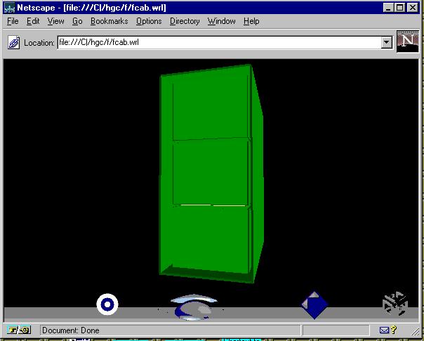
Task: Select the circular target navigation control
Action: click(107, 304)
